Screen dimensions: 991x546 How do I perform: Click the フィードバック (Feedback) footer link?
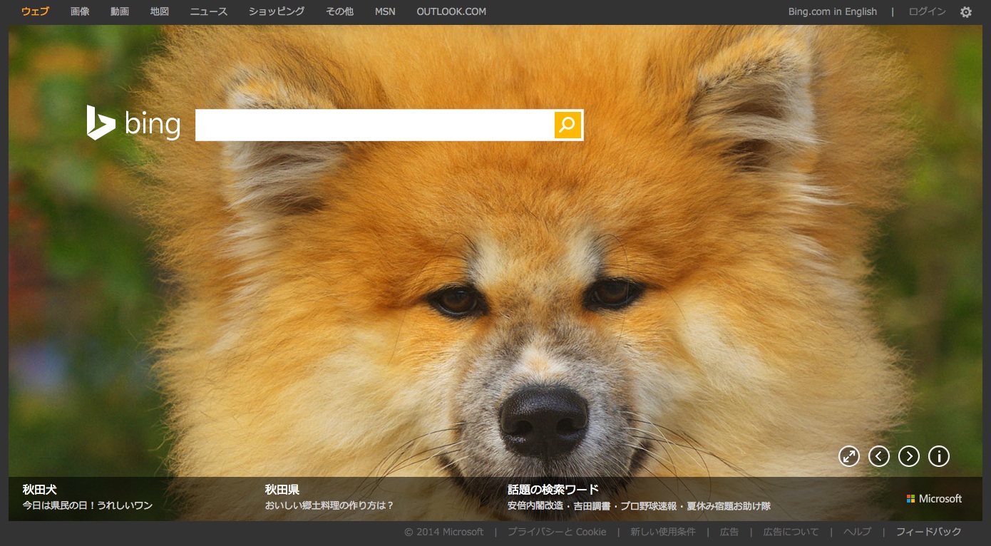928,532
